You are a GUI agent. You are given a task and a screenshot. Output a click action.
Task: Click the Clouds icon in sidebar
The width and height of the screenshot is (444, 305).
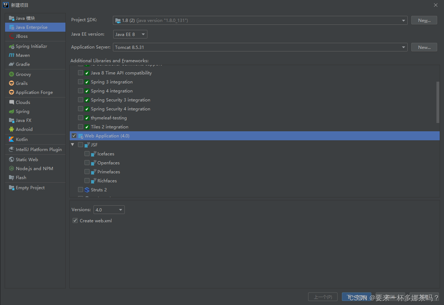12,103
